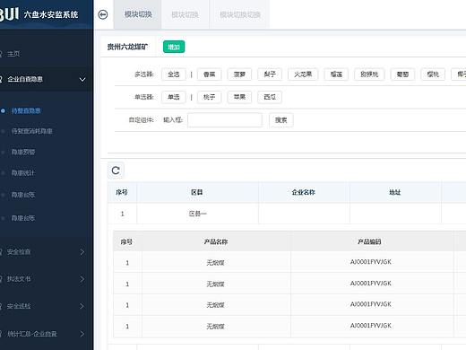Viewport: 466px width, 350px height.
Task: Click the 执法文书 sidebar label
Action: click(x=19, y=279)
